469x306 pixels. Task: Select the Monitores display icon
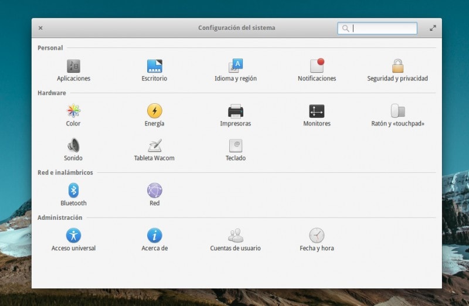point(317,111)
